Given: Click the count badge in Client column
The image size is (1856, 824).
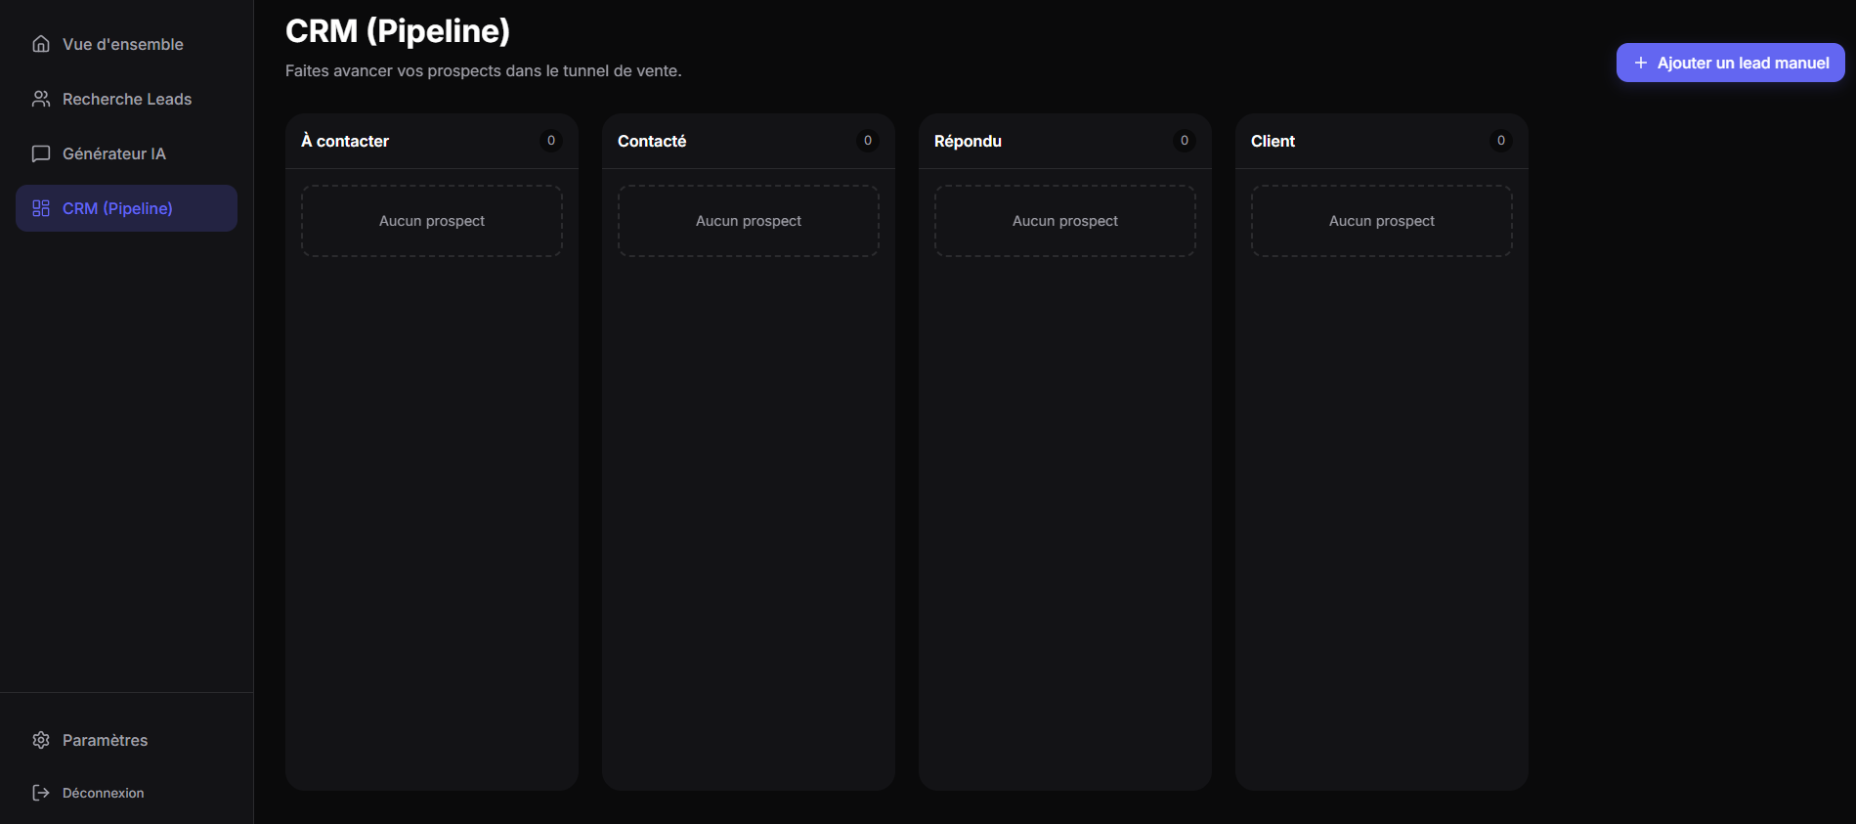Looking at the screenshot, I should (1501, 141).
